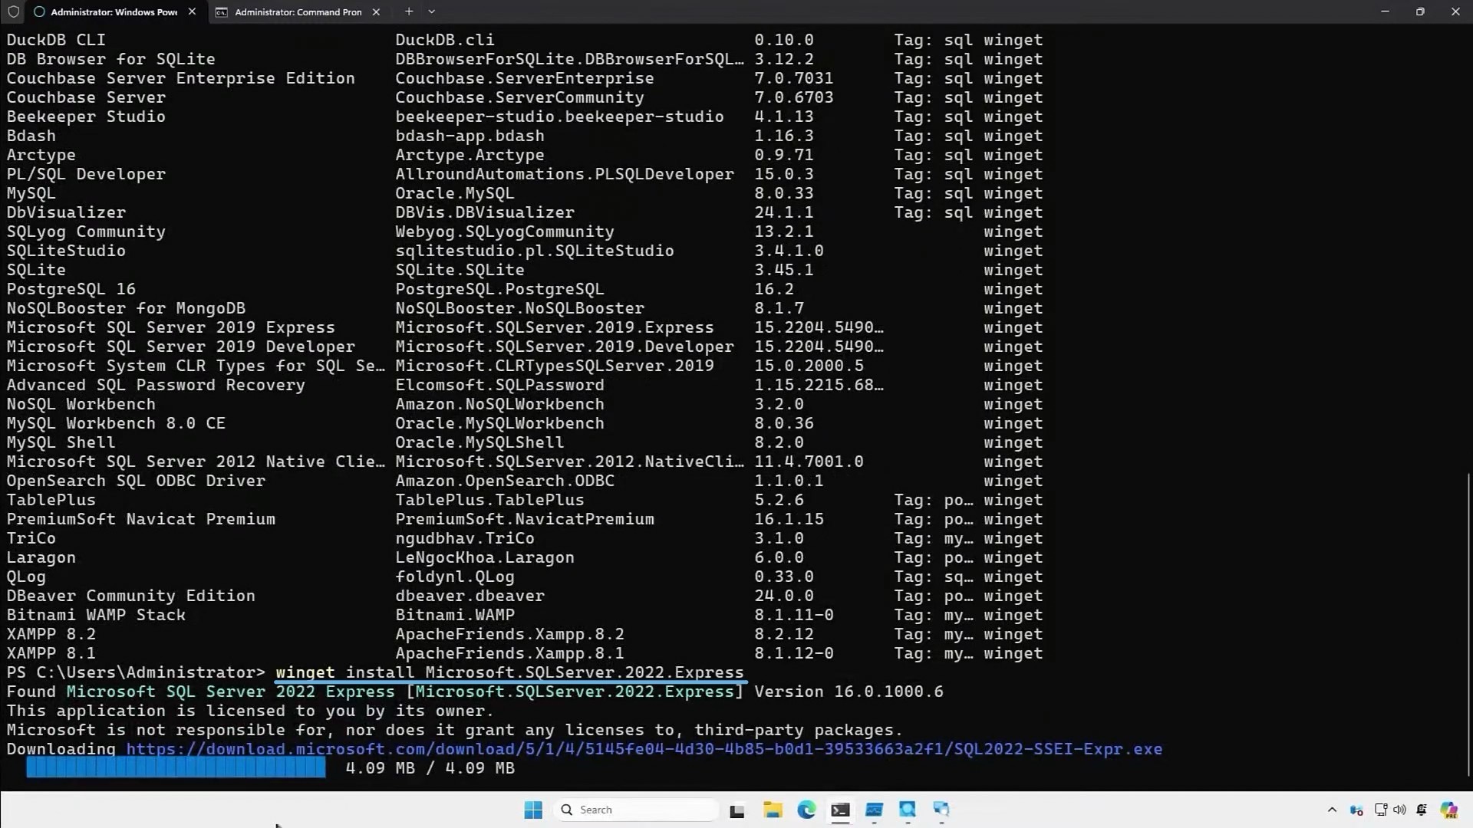Click the Terminal icon on the taskbar
The image size is (1473, 828).
click(x=840, y=810)
